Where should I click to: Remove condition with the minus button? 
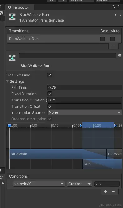tap(113, 191)
